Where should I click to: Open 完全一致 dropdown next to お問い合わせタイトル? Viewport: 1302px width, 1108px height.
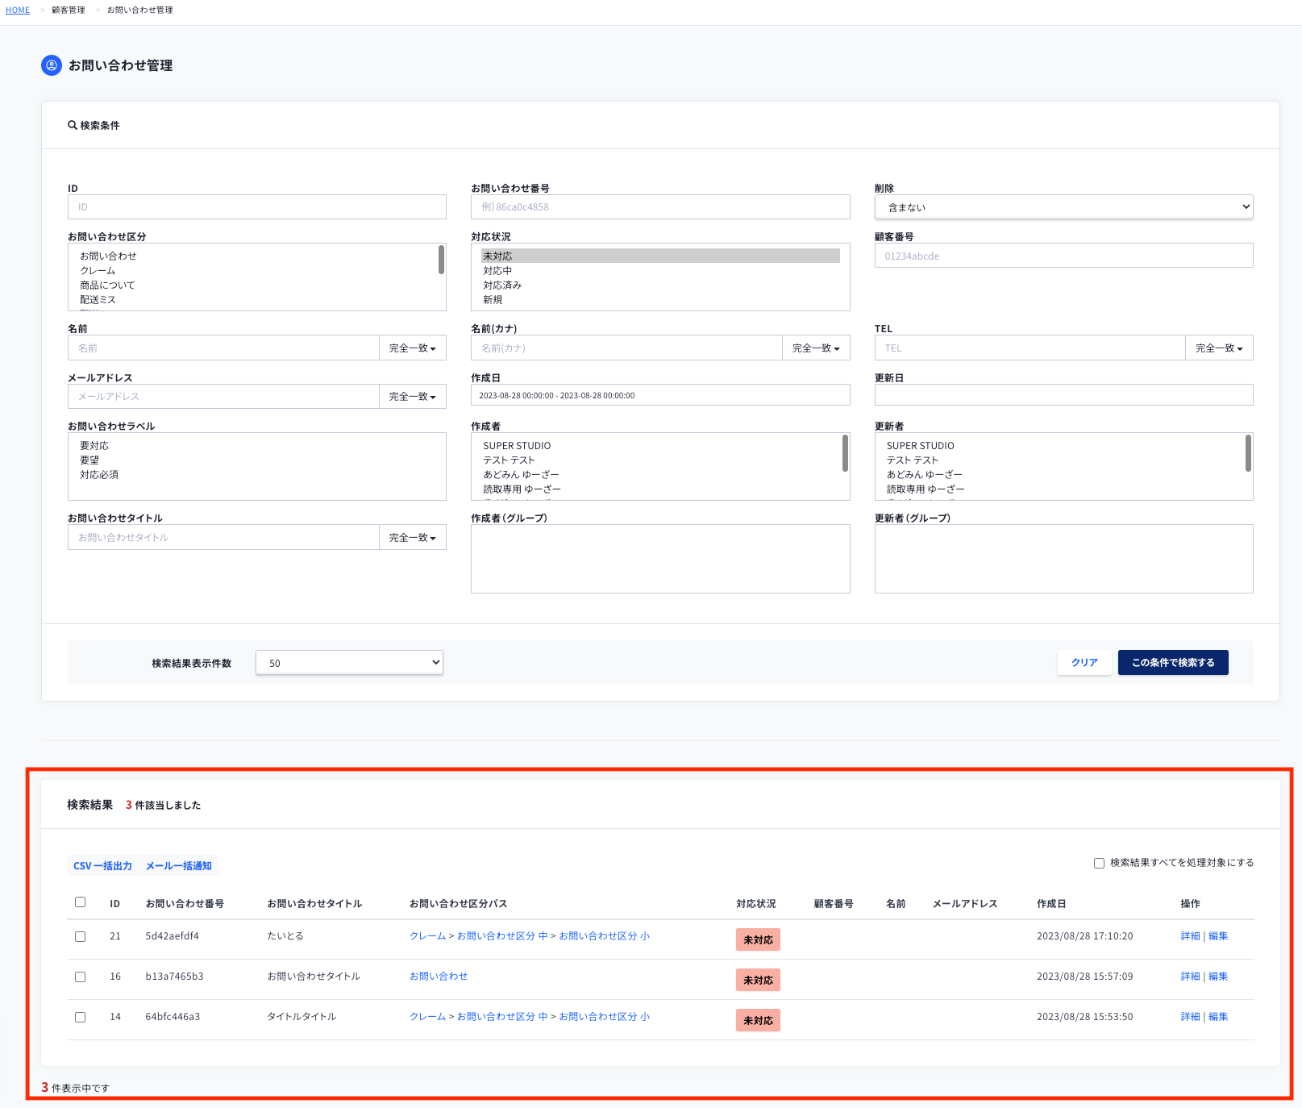[x=413, y=537]
